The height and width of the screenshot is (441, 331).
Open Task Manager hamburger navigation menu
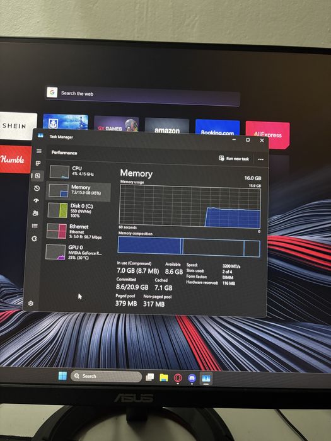[39, 151]
